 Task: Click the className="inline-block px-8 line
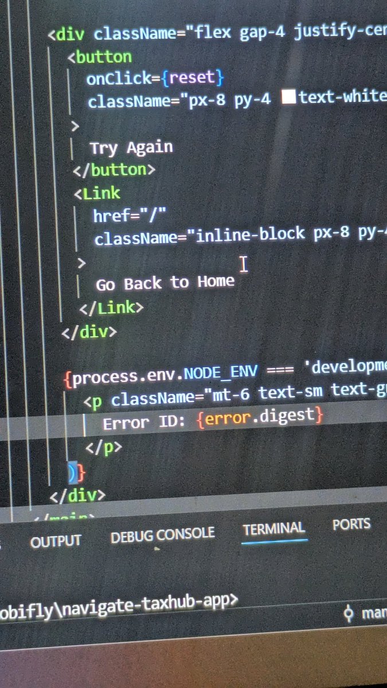(240, 235)
